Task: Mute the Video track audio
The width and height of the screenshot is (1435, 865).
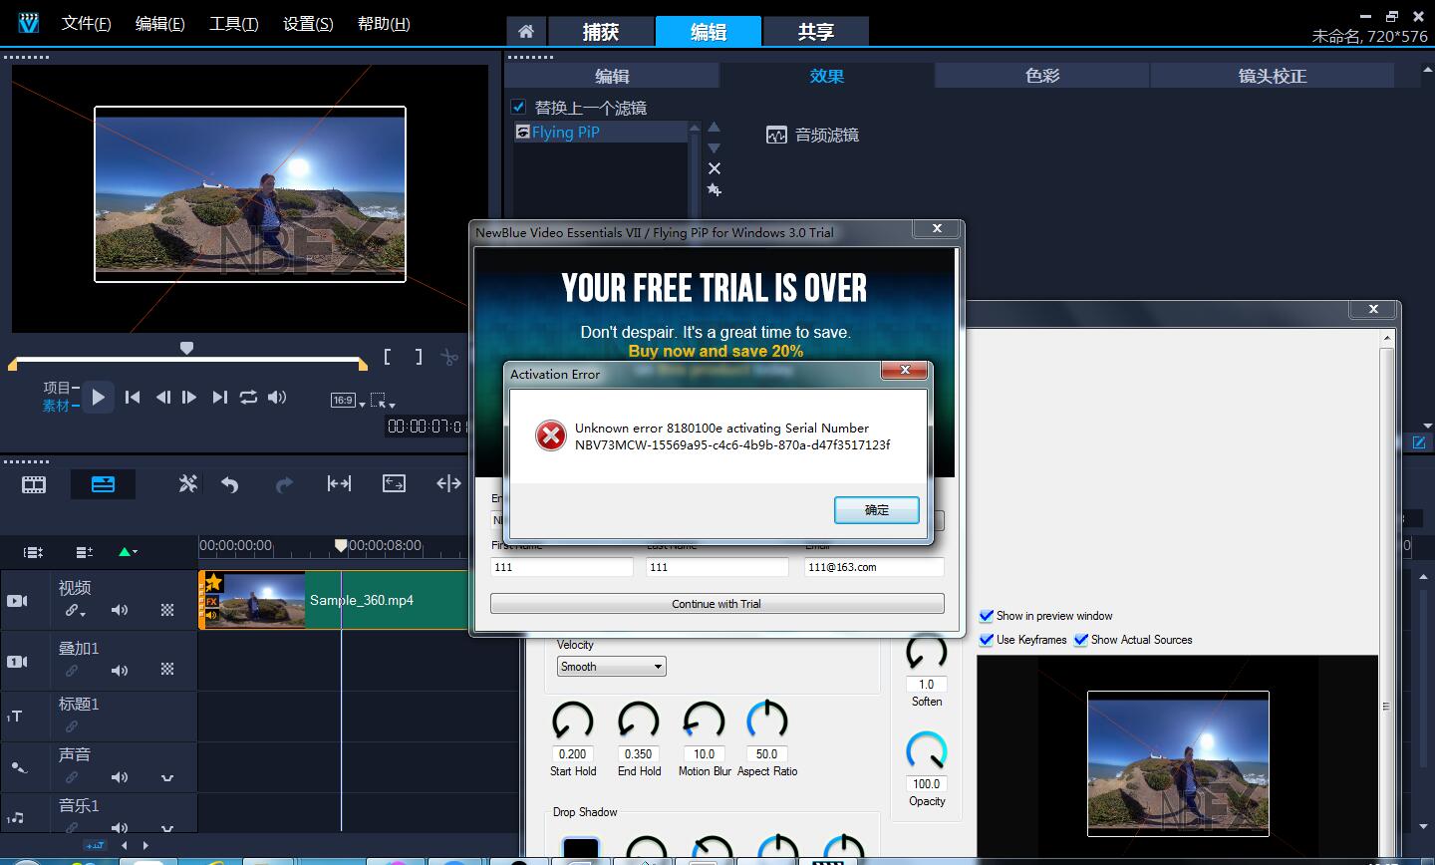Action: (x=120, y=610)
